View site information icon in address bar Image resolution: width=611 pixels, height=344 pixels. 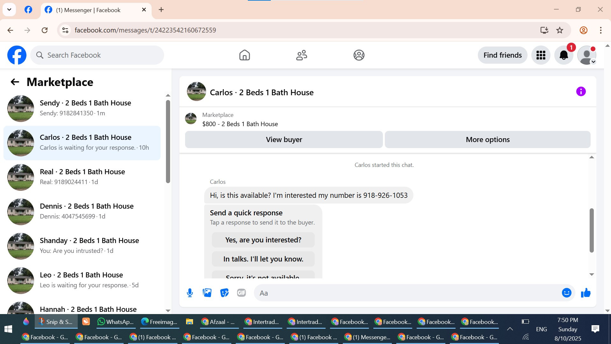click(x=65, y=30)
